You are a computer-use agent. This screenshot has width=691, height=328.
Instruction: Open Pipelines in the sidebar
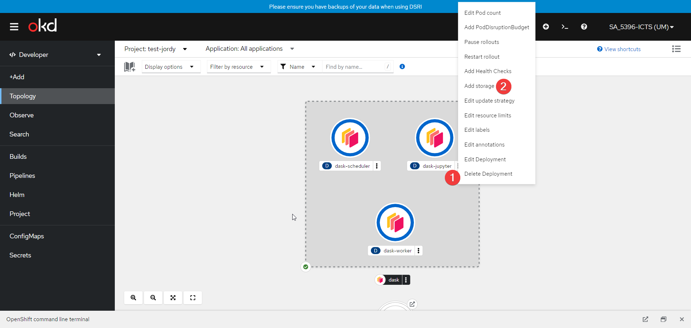(58, 176)
